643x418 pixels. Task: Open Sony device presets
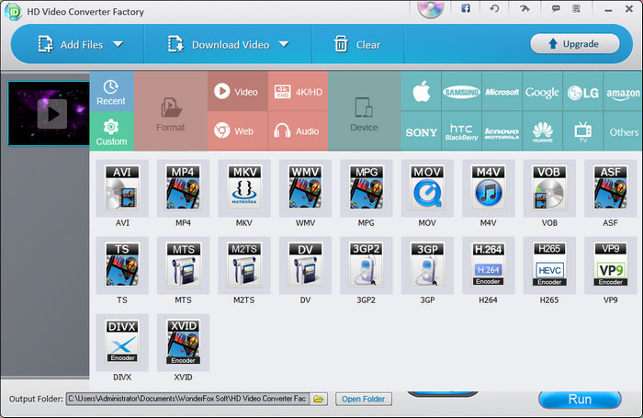[x=421, y=131]
